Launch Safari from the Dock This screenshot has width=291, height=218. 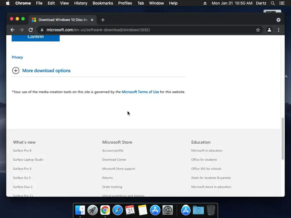click(x=118, y=210)
